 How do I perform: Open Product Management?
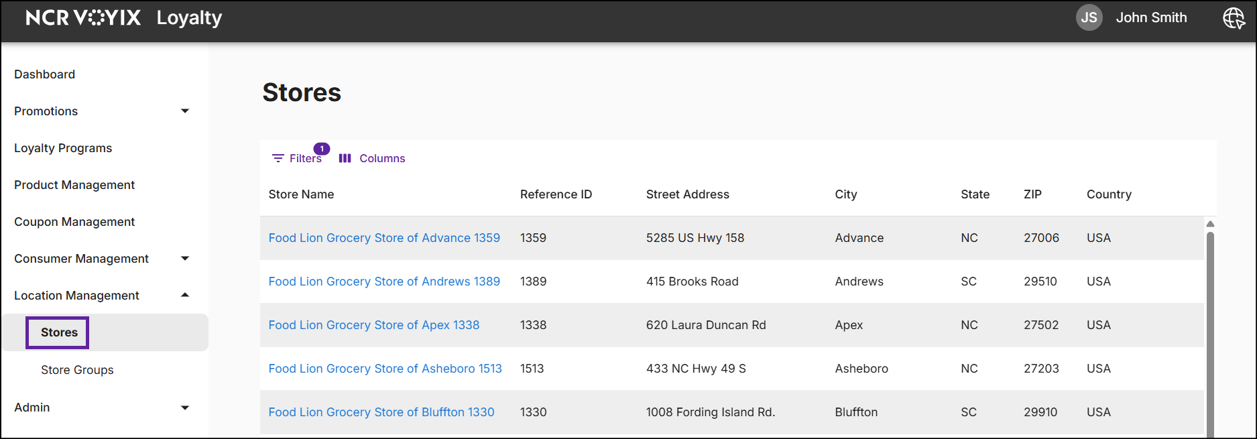click(x=74, y=185)
